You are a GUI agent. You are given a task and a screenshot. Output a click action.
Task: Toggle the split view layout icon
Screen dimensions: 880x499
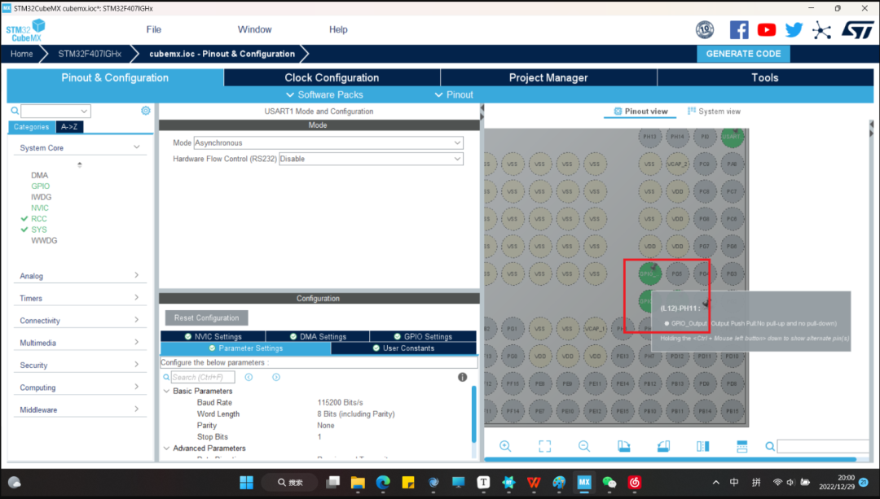click(702, 446)
